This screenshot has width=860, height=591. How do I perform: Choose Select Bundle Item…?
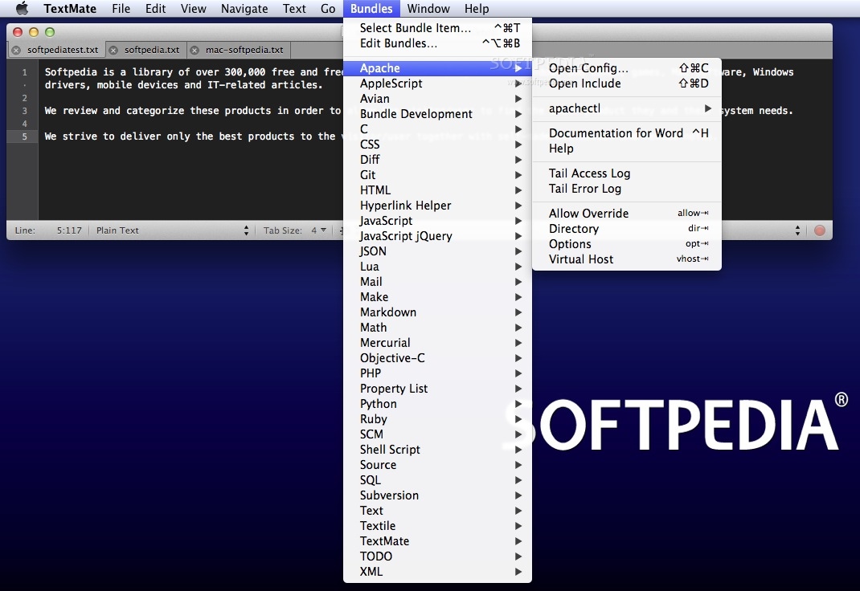click(x=437, y=28)
